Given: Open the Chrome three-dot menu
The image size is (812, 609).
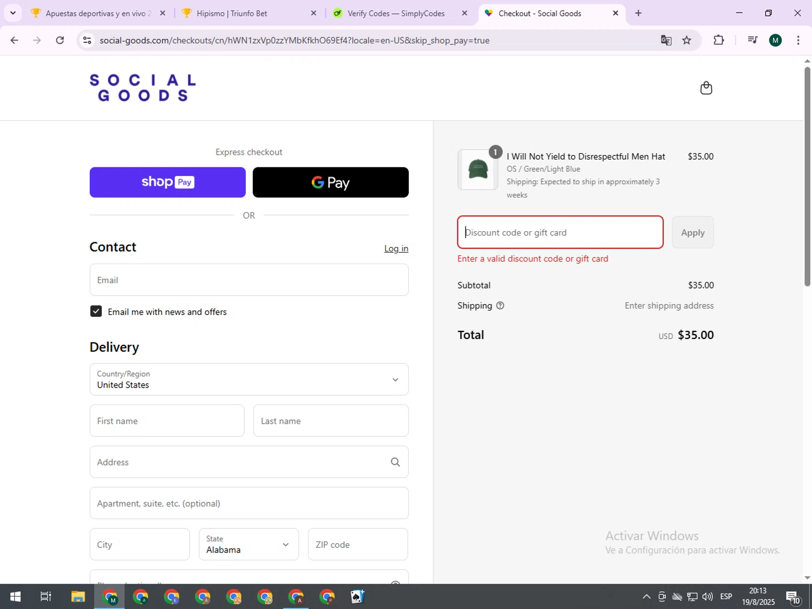Looking at the screenshot, I should click(x=798, y=40).
